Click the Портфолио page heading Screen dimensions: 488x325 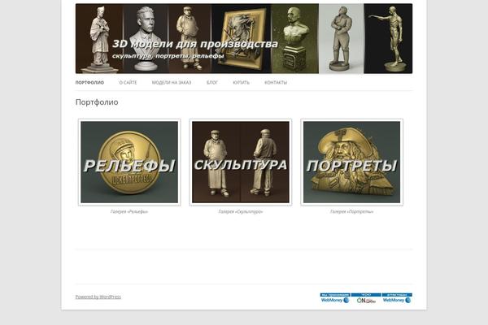pyautogui.click(x=97, y=102)
